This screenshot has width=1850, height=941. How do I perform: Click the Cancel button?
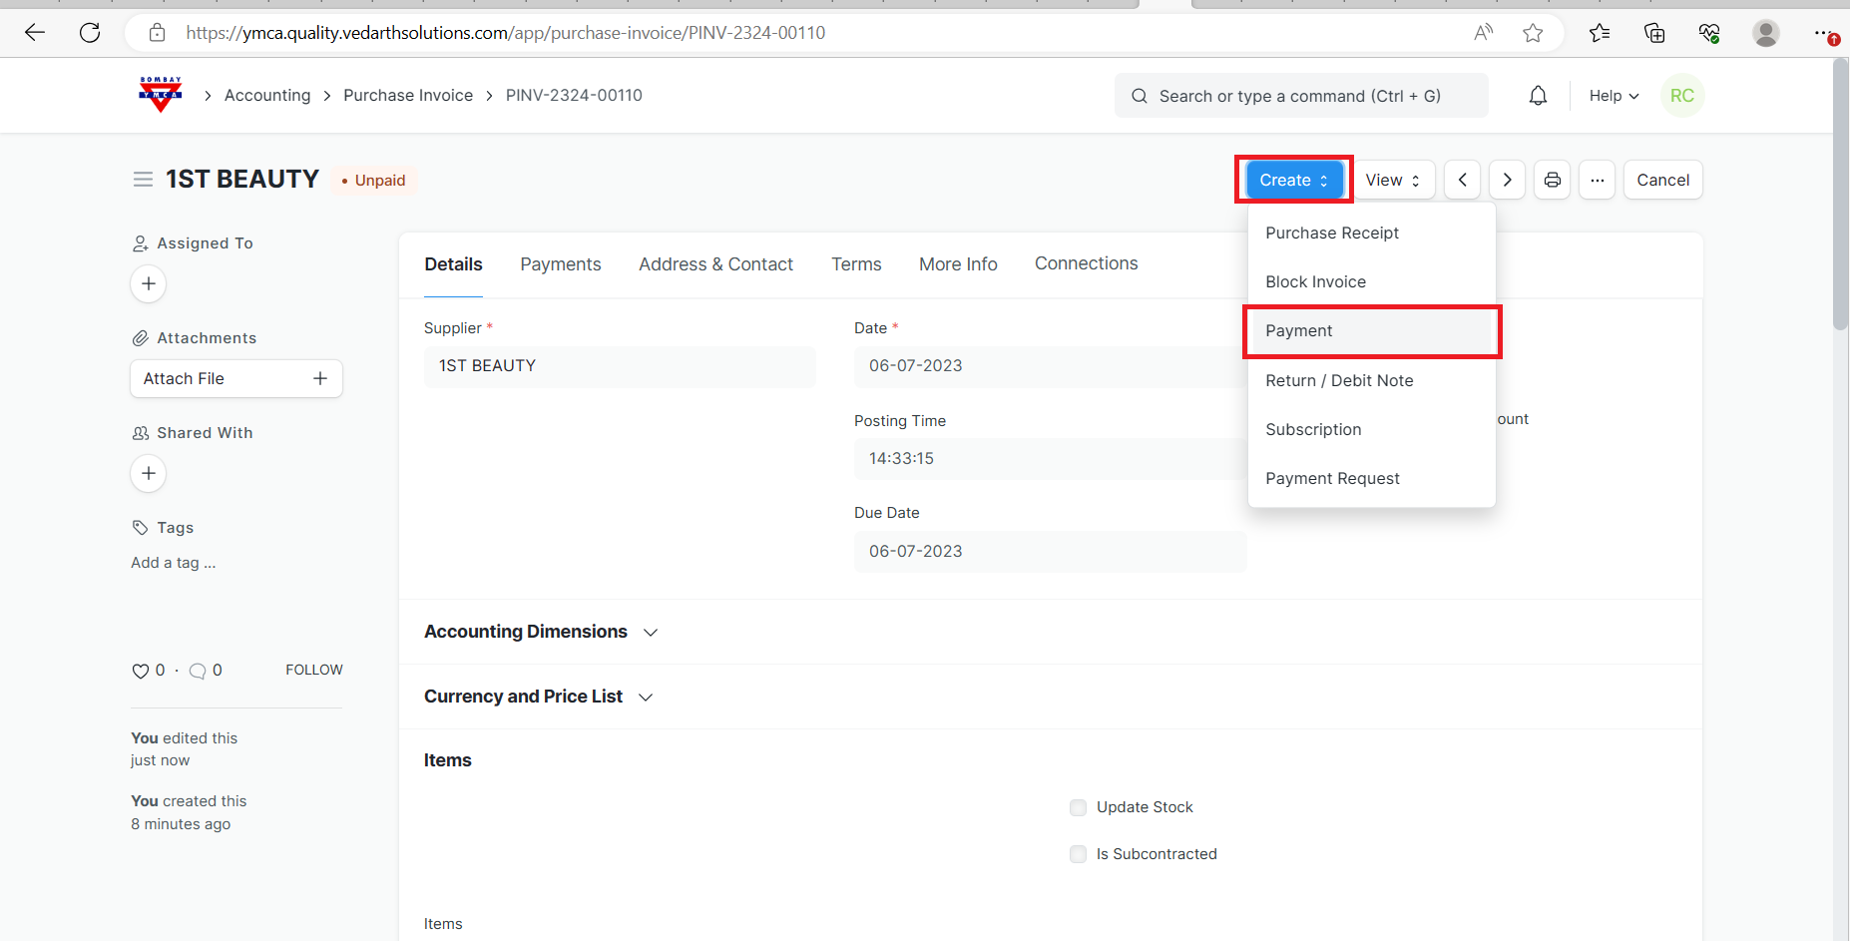[x=1662, y=180]
